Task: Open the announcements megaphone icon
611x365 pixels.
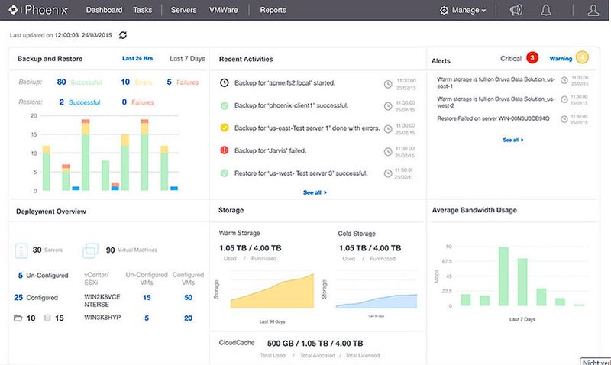Action: (x=516, y=11)
